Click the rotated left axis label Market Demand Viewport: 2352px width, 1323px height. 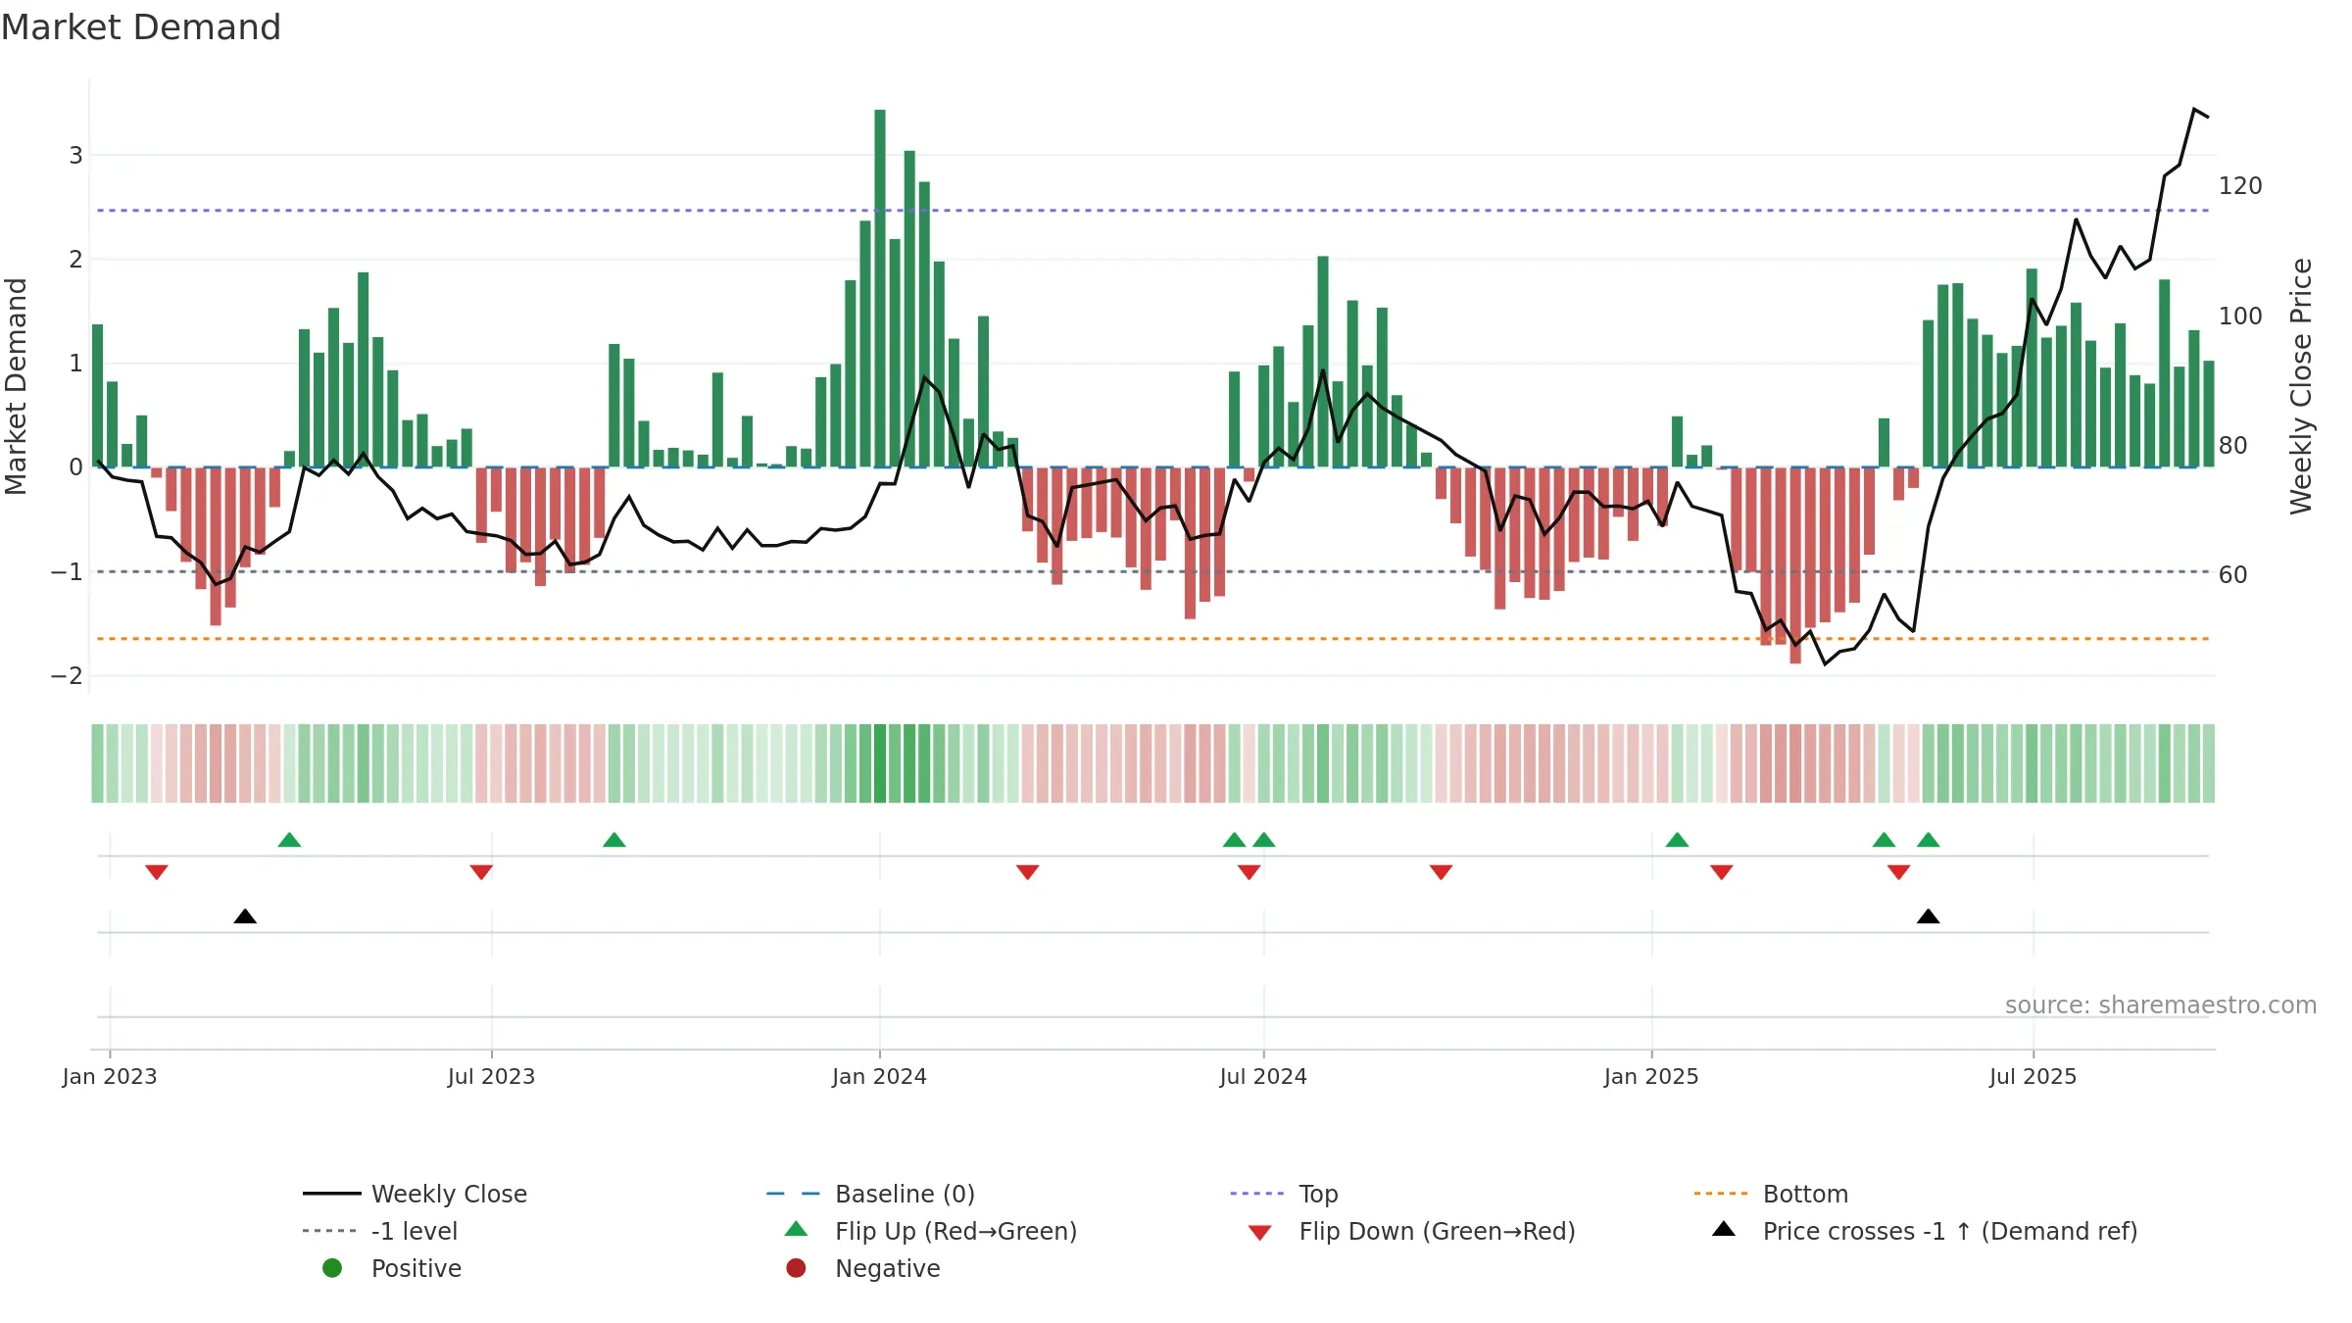pyautogui.click(x=16, y=386)
